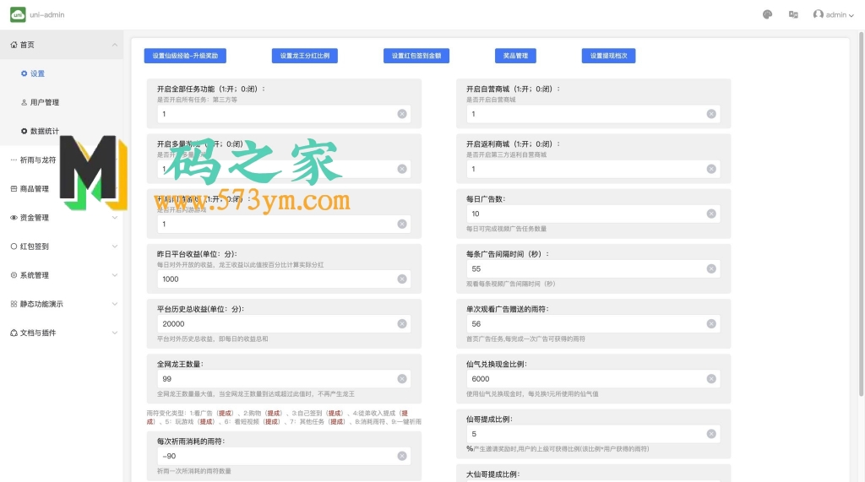Open 商品管理 sidebar menu
Viewport: 865px width, 482px height.
[61, 188]
